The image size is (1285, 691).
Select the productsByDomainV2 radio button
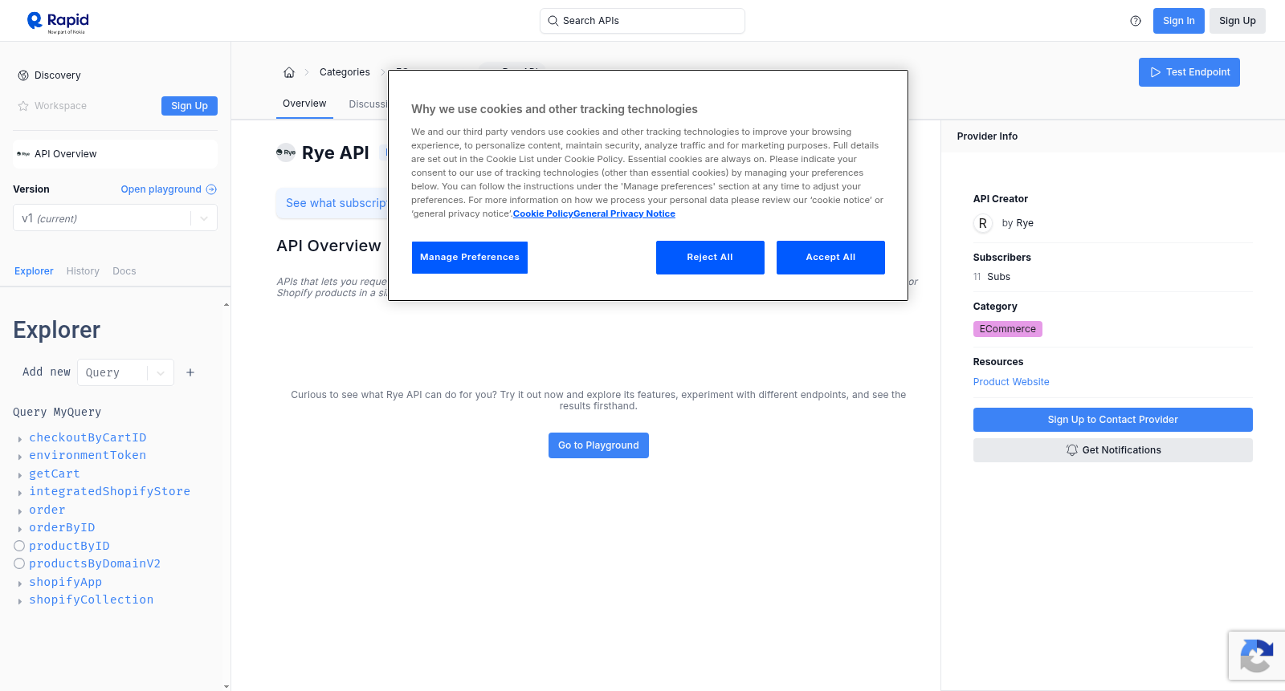(19, 563)
